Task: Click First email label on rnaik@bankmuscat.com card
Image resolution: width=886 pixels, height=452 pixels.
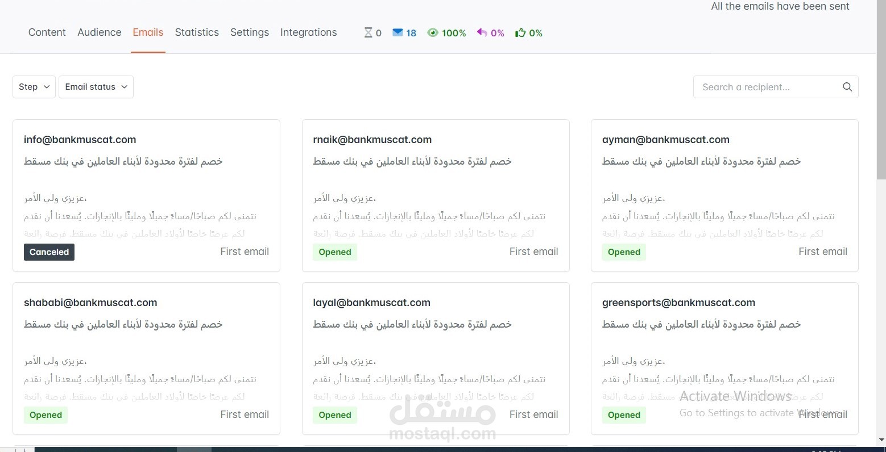Action: (x=533, y=252)
